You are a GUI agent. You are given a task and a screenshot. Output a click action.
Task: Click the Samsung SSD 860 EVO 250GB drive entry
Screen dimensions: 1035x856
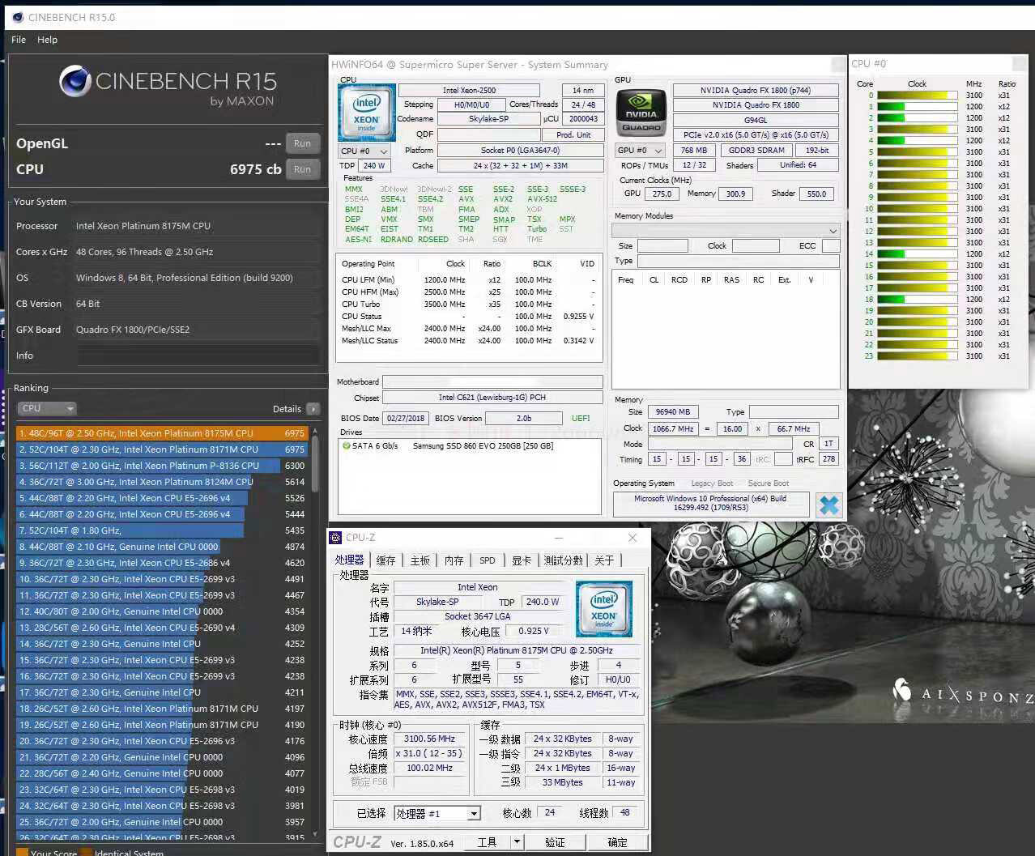tap(483, 446)
